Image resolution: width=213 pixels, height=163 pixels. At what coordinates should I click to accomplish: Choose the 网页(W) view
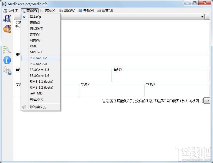click(x=40, y=40)
